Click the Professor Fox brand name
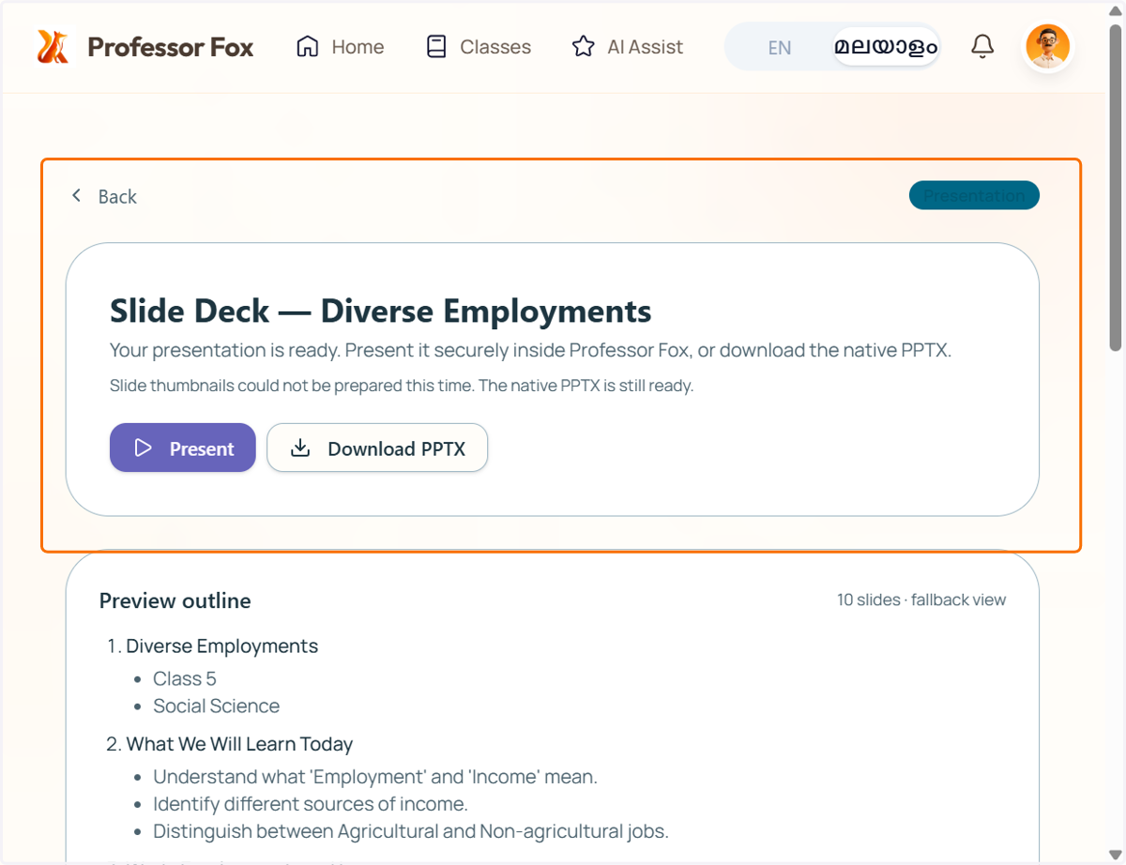Image resolution: width=1126 pixels, height=865 pixels. point(170,47)
